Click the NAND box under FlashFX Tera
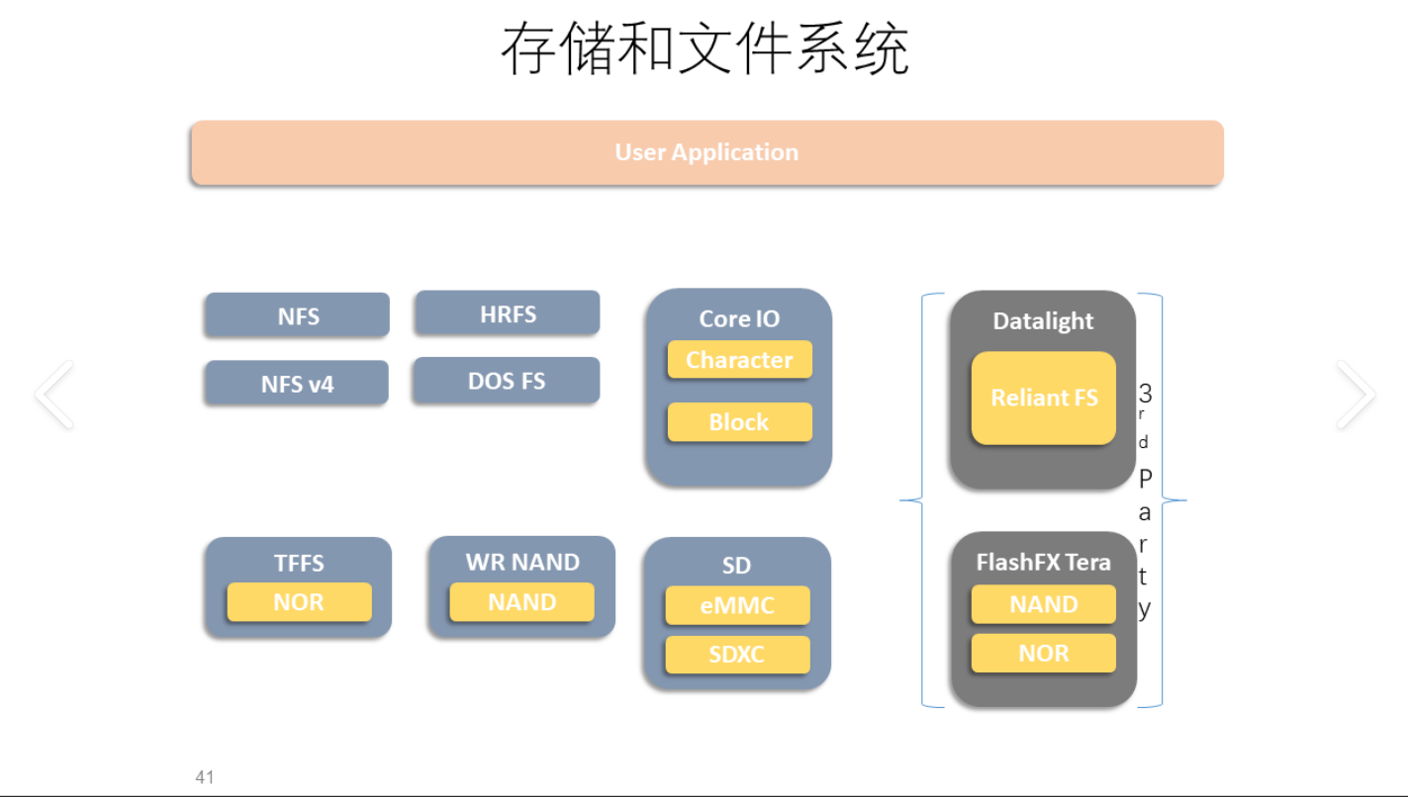The width and height of the screenshot is (1408, 797). pos(1044,604)
